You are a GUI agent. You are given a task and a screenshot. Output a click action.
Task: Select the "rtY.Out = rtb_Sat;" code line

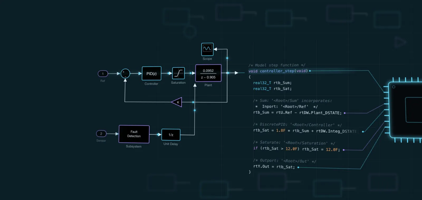tap(274, 167)
